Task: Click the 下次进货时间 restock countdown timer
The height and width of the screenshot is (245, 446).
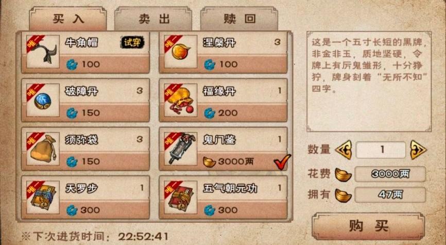Action: pyautogui.click(x=143, y=236)
